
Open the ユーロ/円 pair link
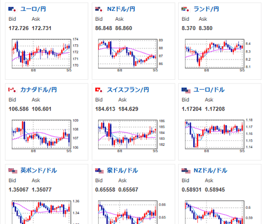tap(33, 9)
